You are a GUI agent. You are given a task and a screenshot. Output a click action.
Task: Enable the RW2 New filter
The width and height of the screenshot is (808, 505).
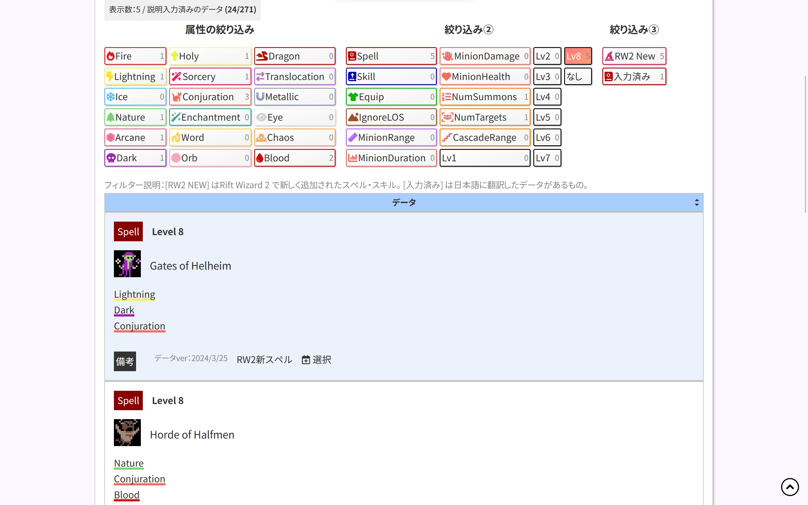[634, 56]
